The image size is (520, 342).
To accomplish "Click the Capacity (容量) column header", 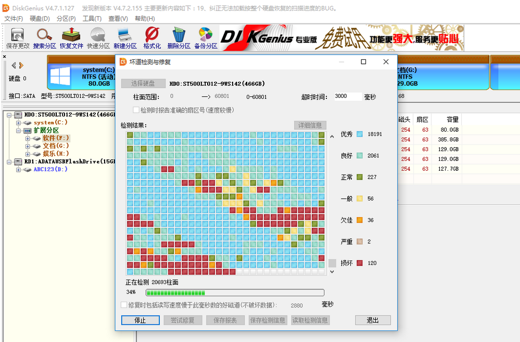I will [x=447, y=119].
